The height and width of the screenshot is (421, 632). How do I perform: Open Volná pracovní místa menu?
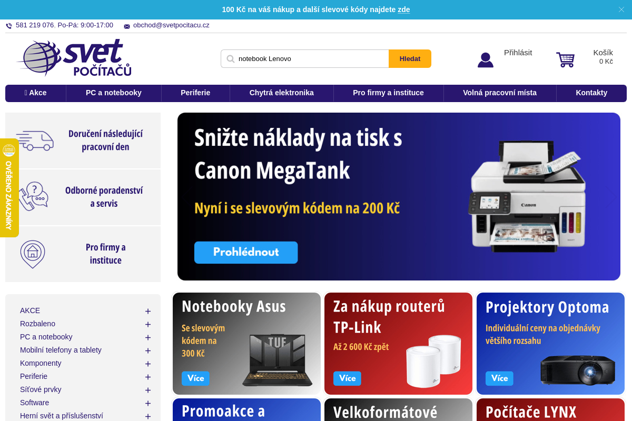pyautogui.click(x=500, y=93)
